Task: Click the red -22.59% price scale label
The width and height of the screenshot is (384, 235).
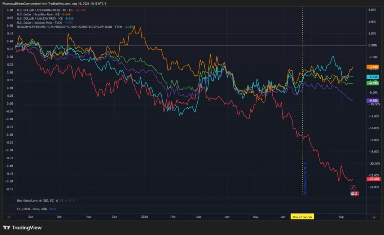Action: pyautogui.click(x=373, y=179)
